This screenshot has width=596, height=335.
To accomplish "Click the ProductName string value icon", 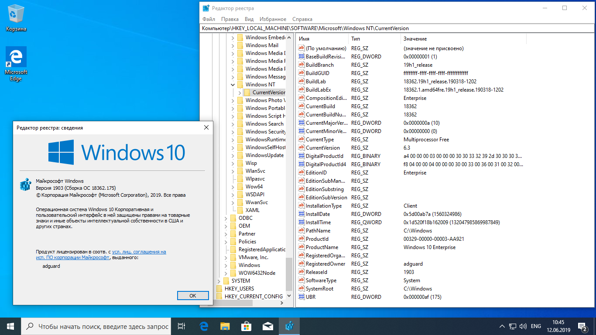I will click(x=301, y=247).
